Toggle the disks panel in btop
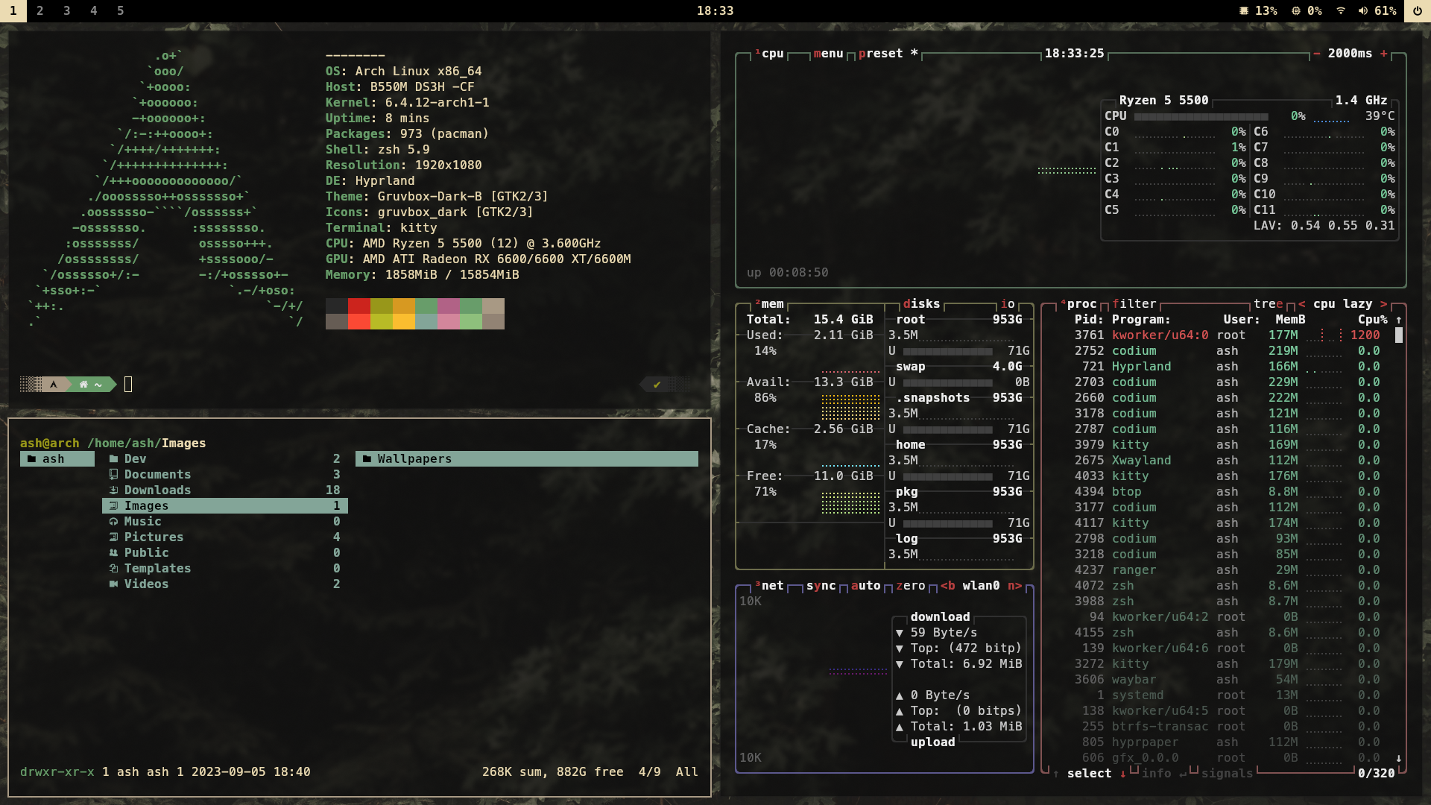The image size is (1431, 805). pos(921,304)
